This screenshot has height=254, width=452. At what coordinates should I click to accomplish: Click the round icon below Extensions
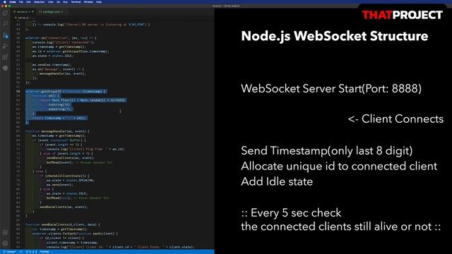(5, 68)
